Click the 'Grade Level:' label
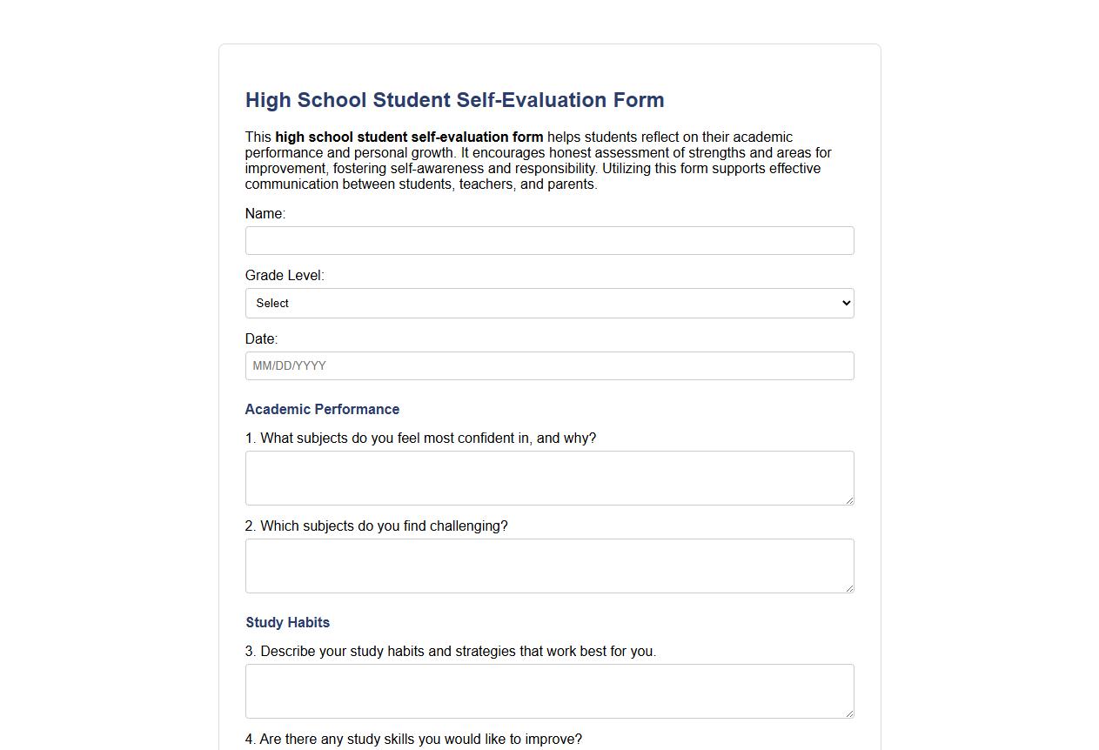 pos(285,275)
